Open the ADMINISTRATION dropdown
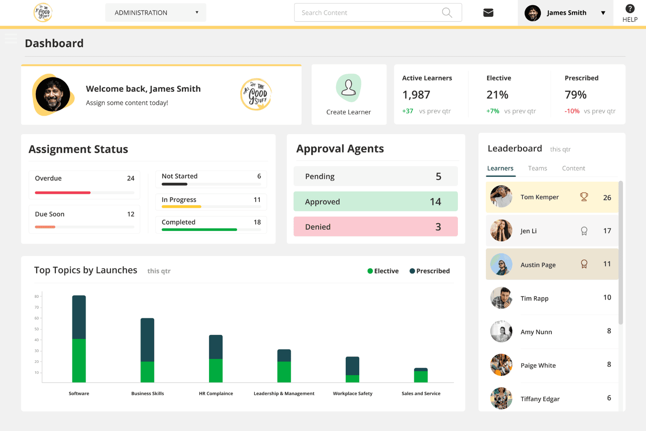The width and height of the screenshot is (646, 431). 155,13
